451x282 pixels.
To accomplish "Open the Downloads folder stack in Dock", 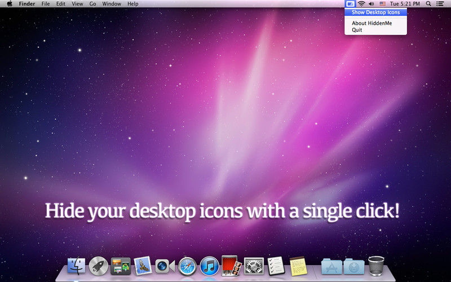I will coord(354,266).
